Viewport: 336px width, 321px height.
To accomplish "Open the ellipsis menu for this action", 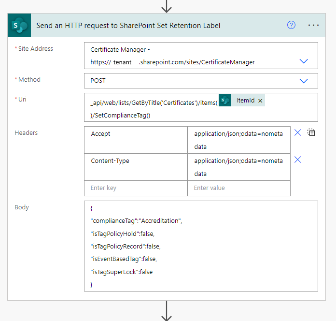I will pyautogui.click(x=314, y=25).
